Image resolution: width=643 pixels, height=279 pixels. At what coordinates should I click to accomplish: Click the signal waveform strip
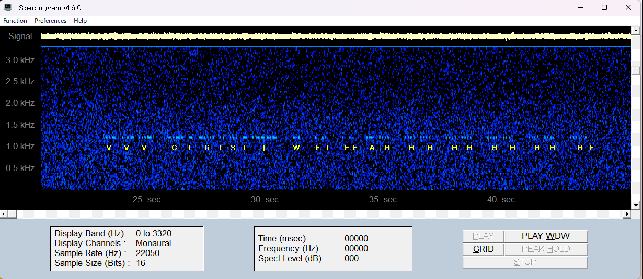click(336, 36)
